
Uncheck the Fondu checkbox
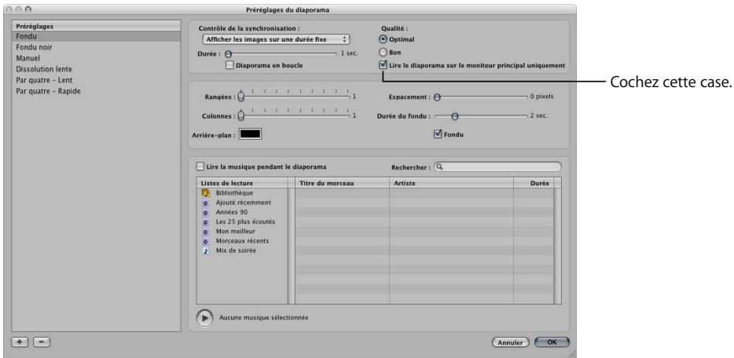click(439, 134)
